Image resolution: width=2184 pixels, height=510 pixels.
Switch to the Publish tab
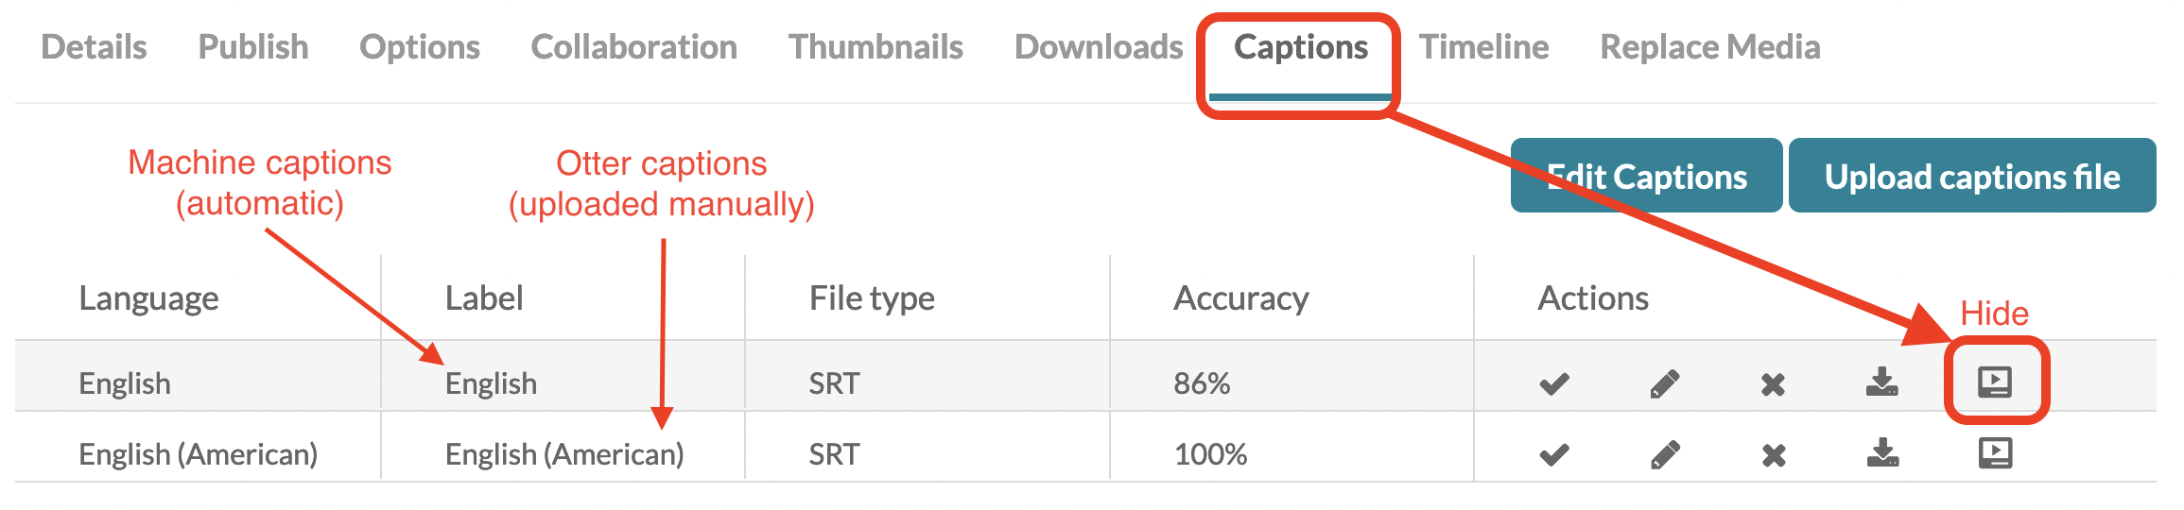(252, 47)
